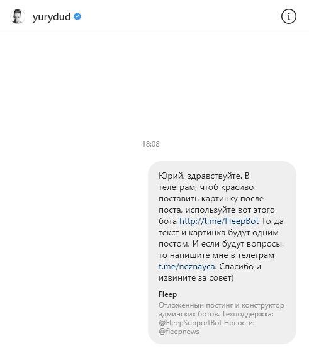
Task: Click the line текст и картинка будут одним
Action: tap(218, 233)
